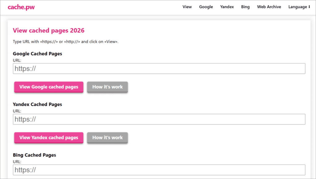
Task: Click View Google cached pages button
Action: tap(49, 87)
